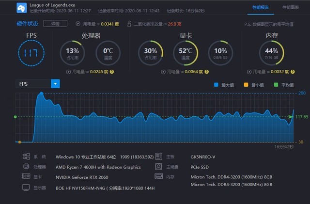Image resolution: width=310 pixels, height=204 pixels.
Task: Click the Windows system icon in hardware list
Action: 26,157
